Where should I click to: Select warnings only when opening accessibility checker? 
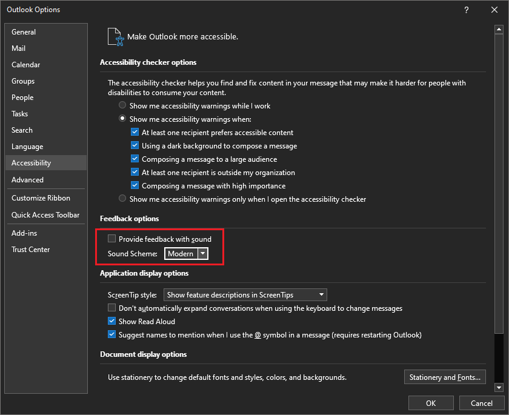pyautogui.click(x=123, y=199)
